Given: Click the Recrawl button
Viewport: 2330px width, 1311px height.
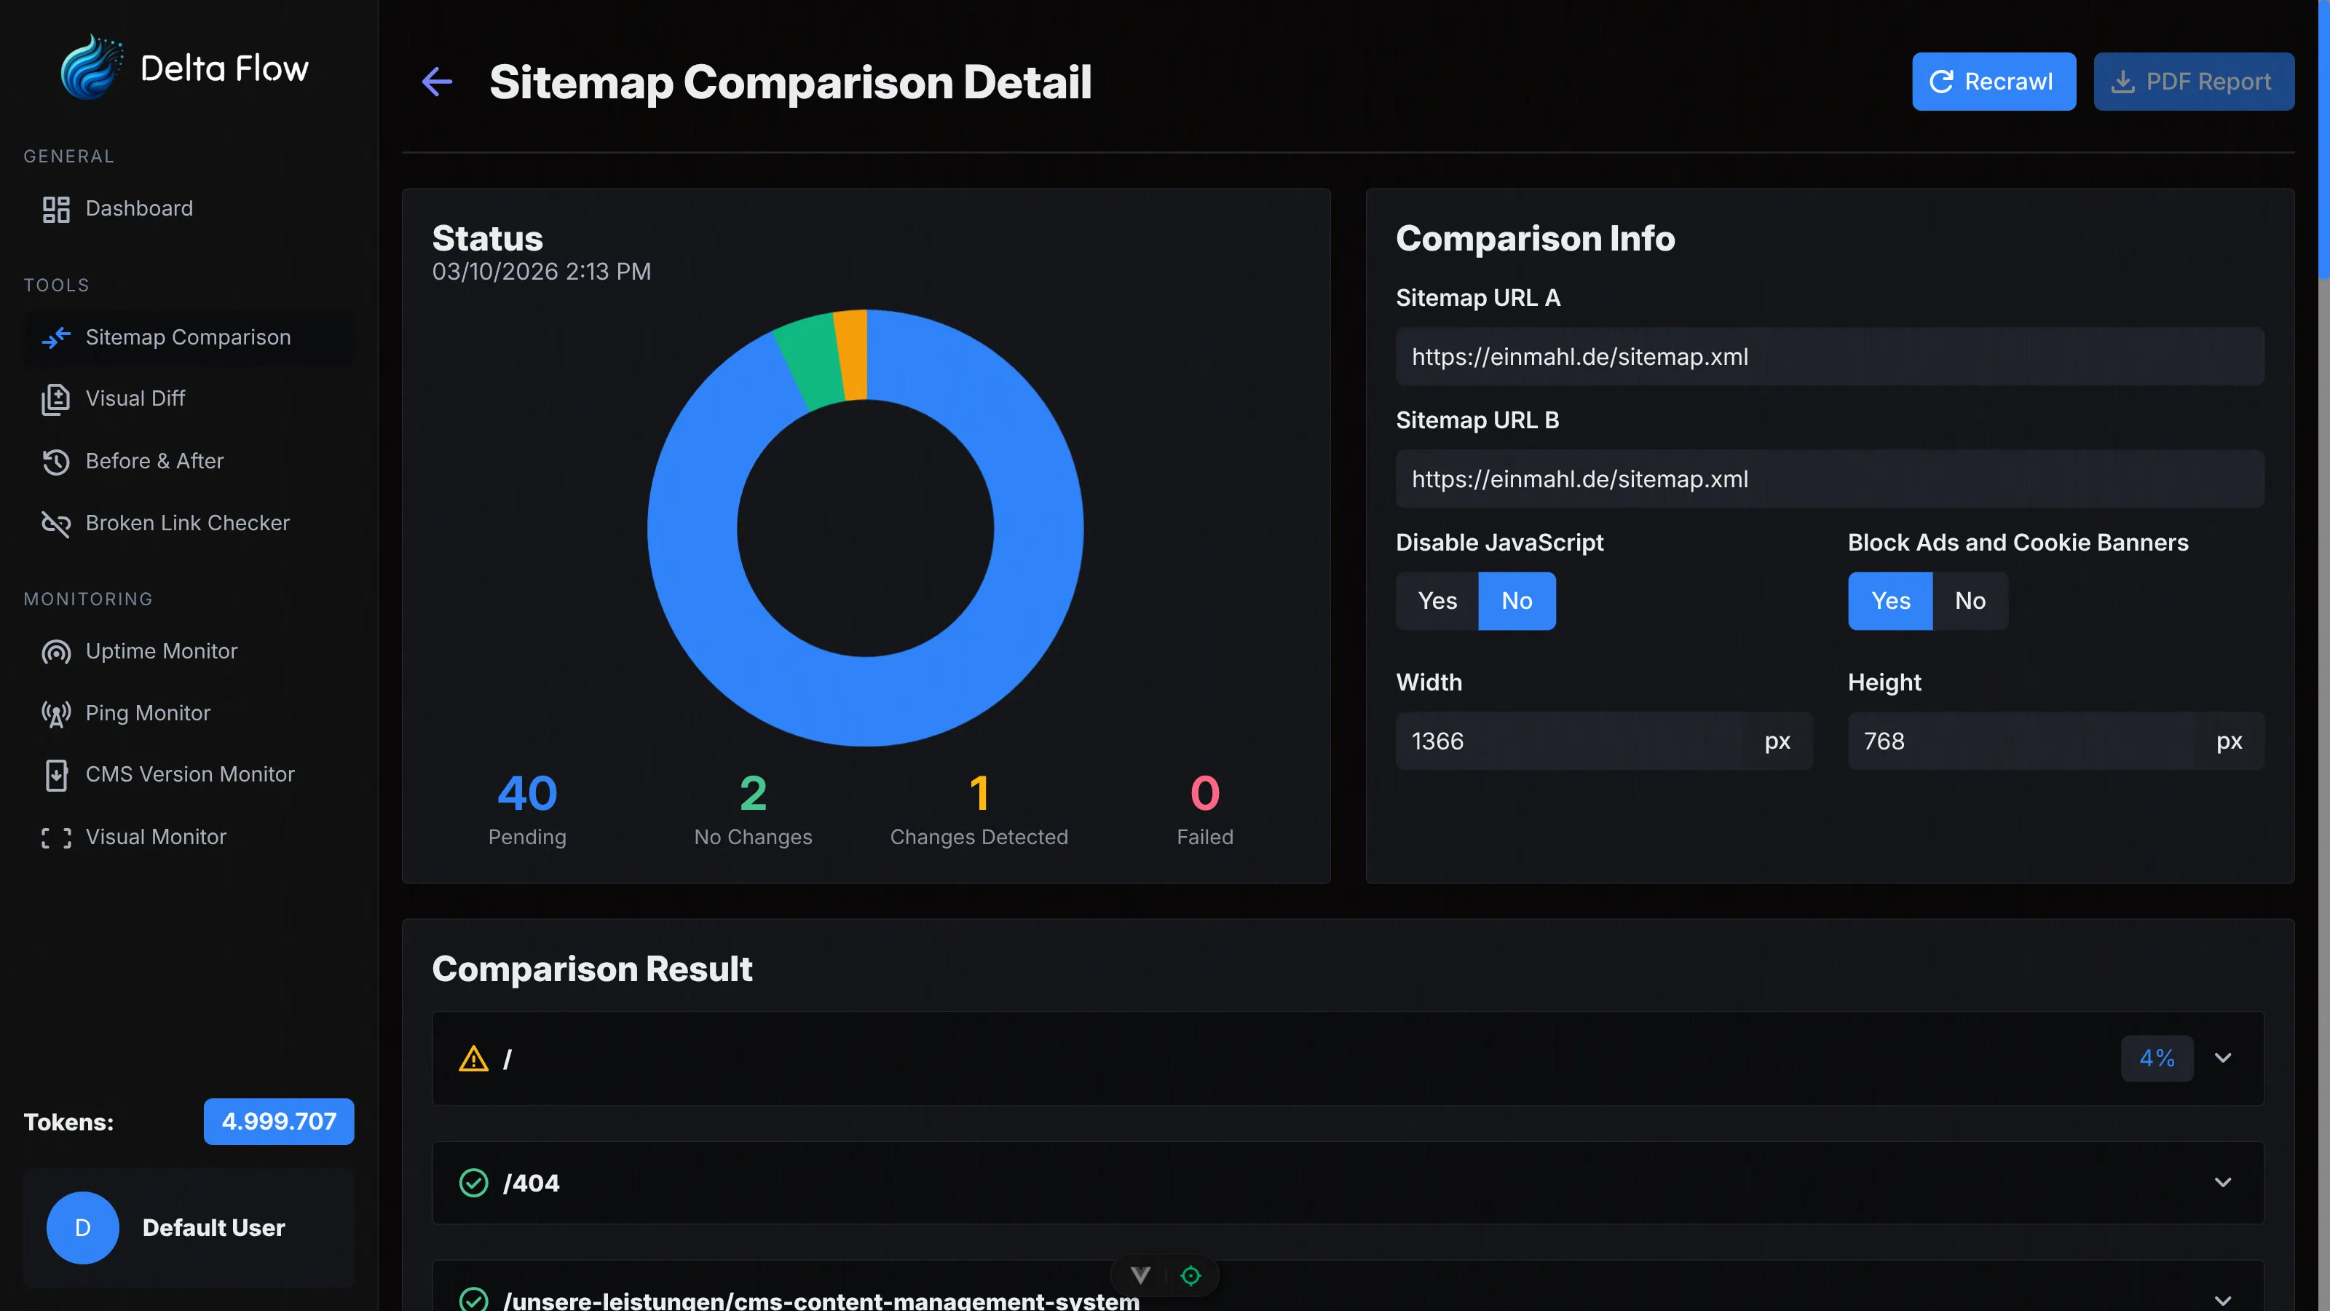Looking at the screenshot, I should (x=1993, y=82).
